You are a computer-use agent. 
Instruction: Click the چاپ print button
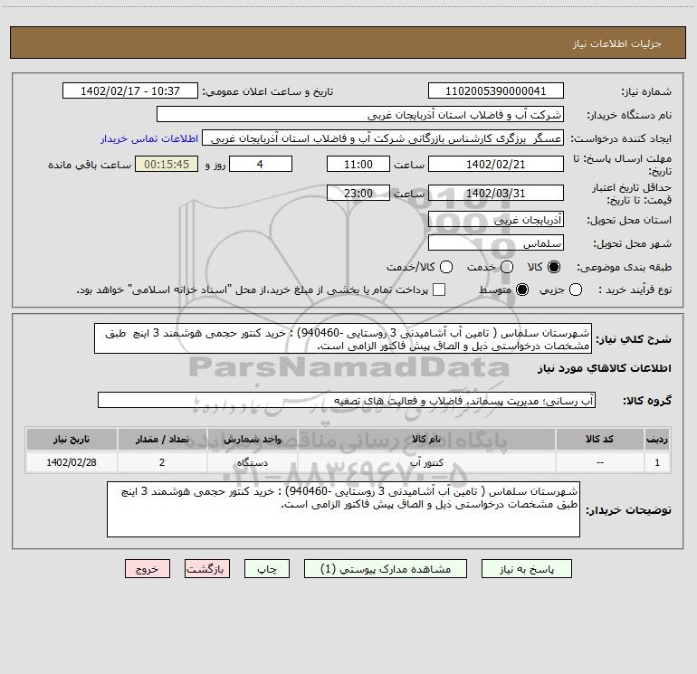pos(267,569)
